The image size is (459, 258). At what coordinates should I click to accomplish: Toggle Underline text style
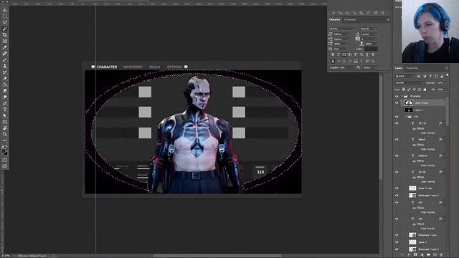tap(367, 54)
